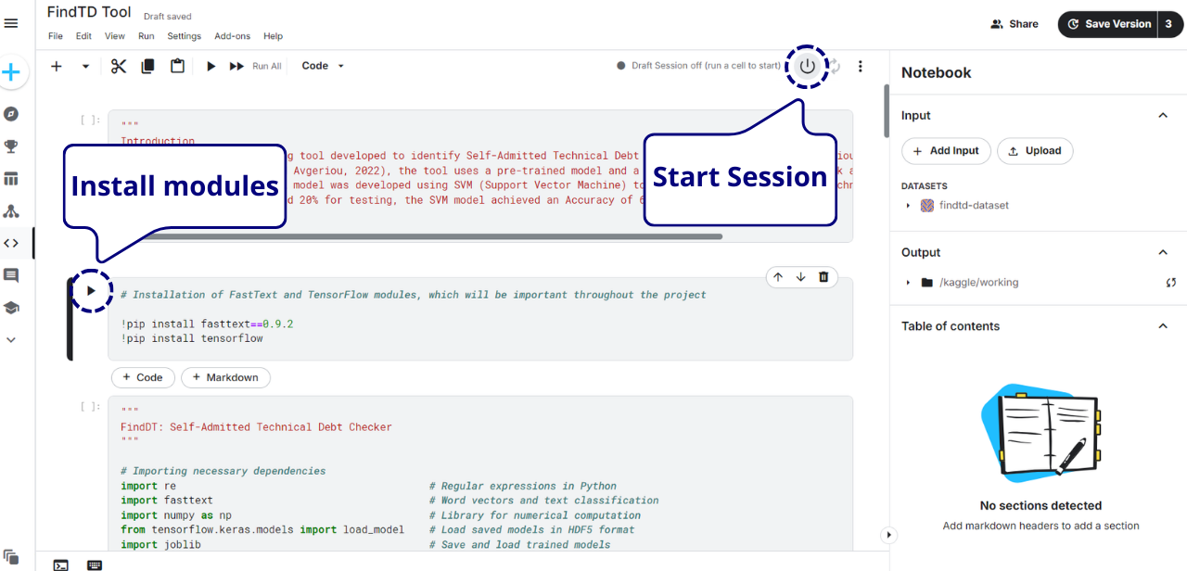
Task: Paste cell using clipboard icon
Action: 177,66
